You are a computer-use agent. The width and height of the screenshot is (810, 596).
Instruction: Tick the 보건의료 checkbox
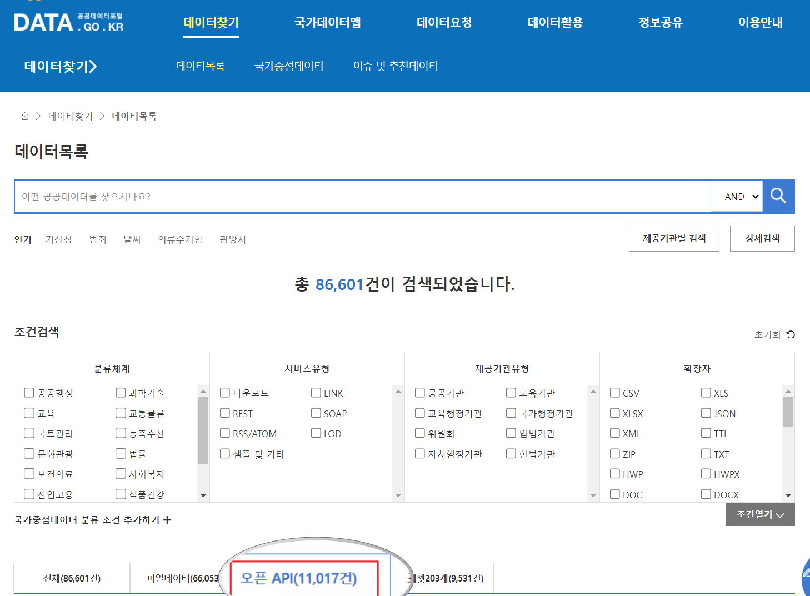click(x=29, y=473)
